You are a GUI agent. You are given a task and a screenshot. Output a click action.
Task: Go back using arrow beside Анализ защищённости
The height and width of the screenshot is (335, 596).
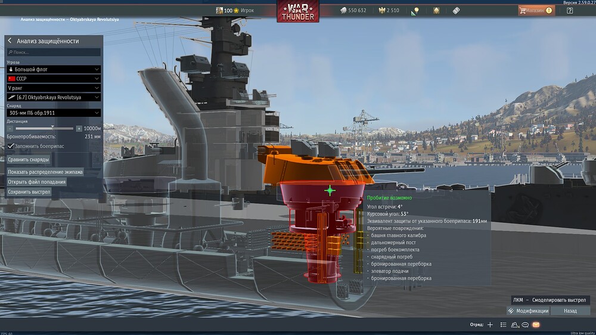click(x=10, y=41)
